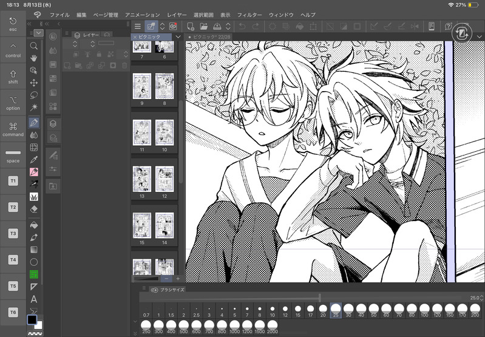Image resolution: width=485 pixels, height=337 pixels.
Task: Select the highlighted Pen tool
Action: (x=34, y=123)
